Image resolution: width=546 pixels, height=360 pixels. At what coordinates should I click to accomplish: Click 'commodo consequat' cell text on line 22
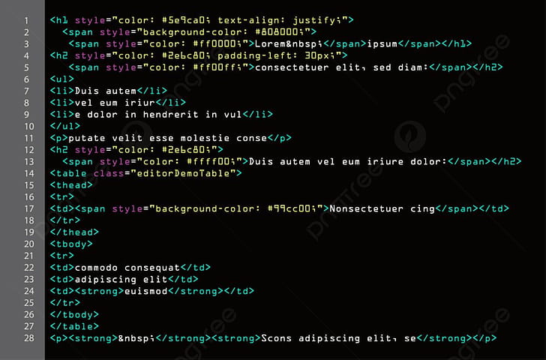[x=127, y=268]
